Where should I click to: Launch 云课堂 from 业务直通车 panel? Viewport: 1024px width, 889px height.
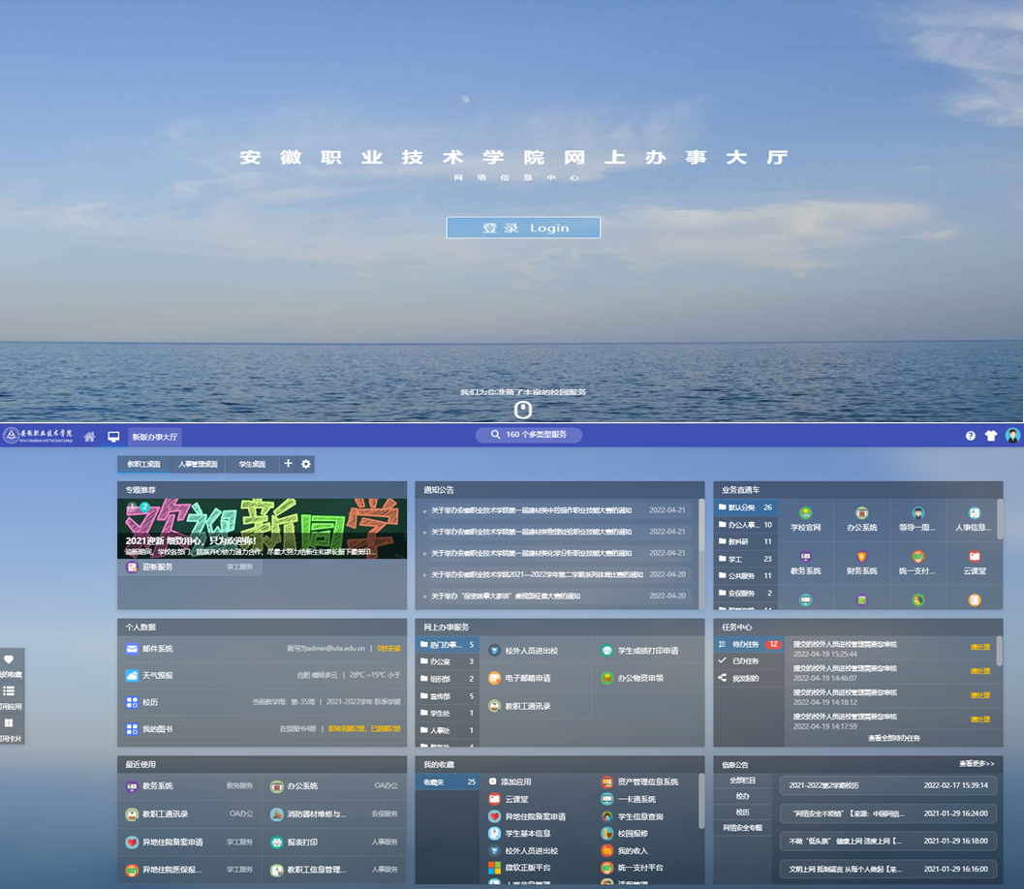(975, 562)
